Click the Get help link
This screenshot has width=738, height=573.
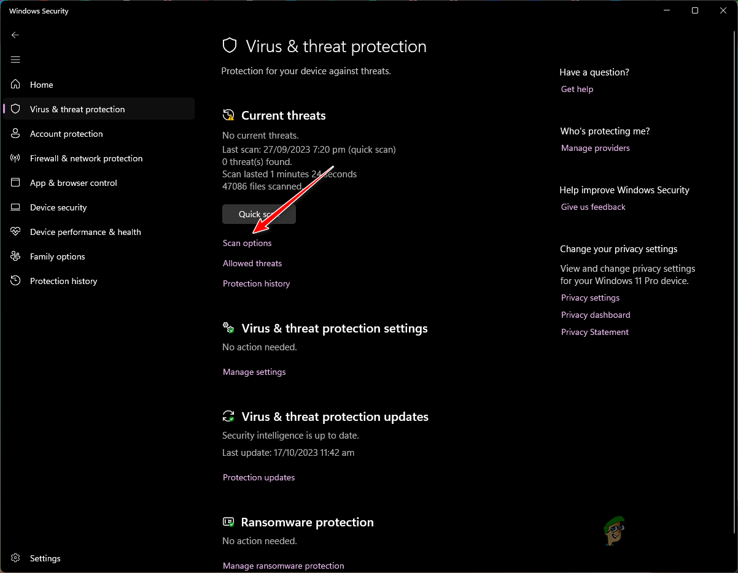(x=577, y=89)
